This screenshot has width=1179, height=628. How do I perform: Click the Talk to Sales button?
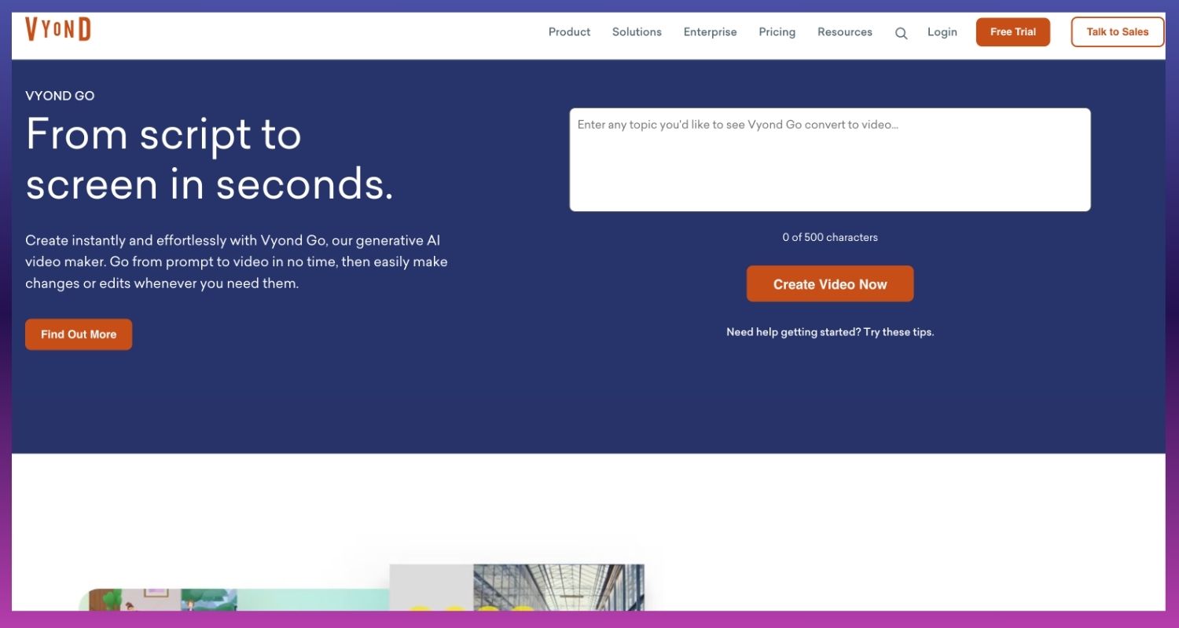[1117, 32]
